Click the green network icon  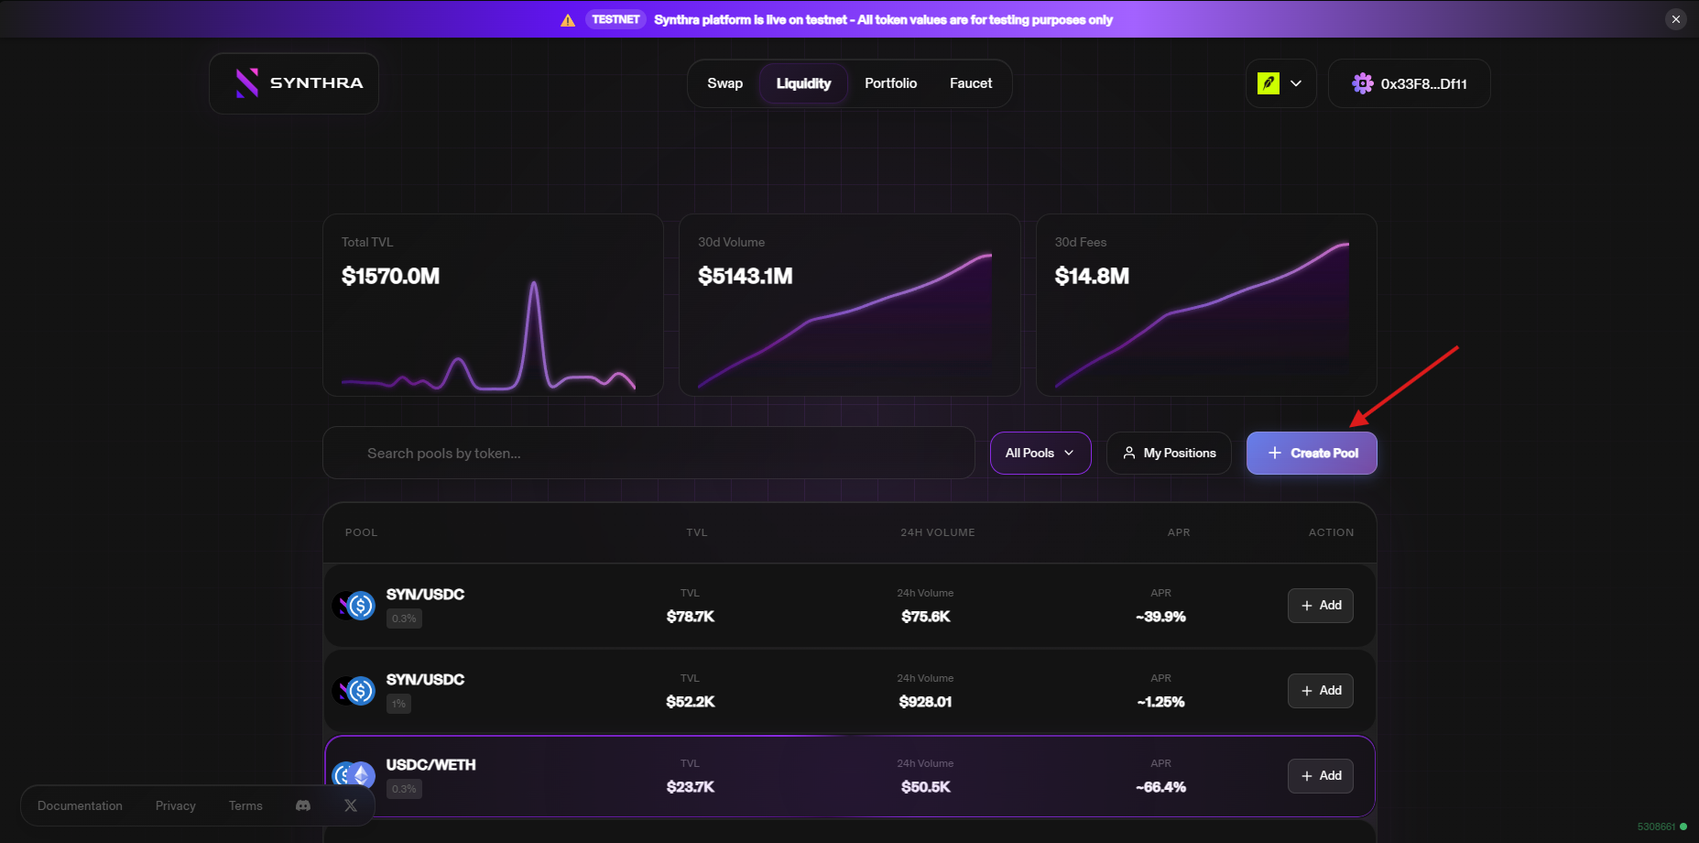(1269, 83)
